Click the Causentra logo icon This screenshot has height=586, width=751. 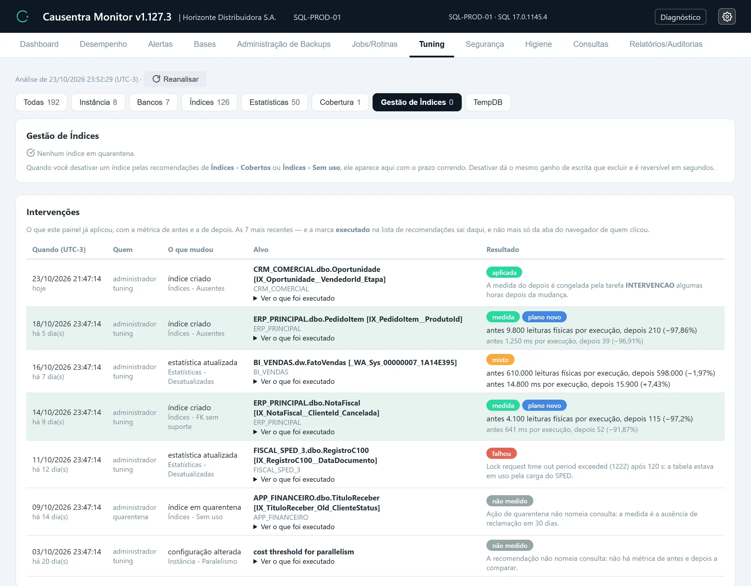click(23, 16)
